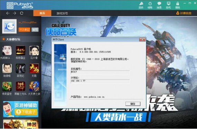Click the 下载盒子 download button
Image resolution: width=197 pixels, height=129 pixels.
point(26,112)
